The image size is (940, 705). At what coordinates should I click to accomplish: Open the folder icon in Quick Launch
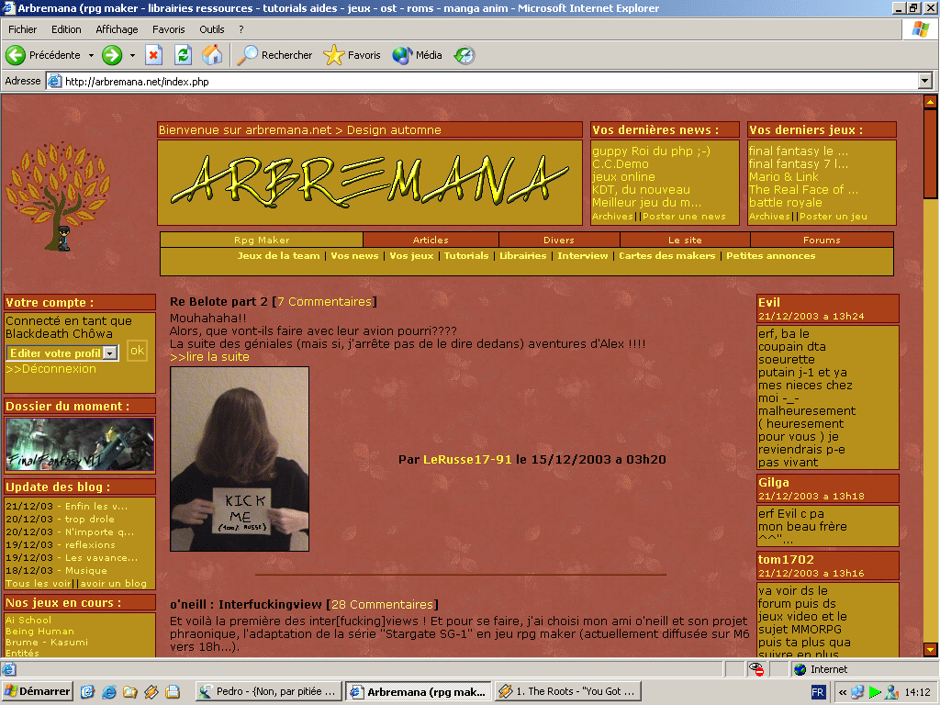130,692
